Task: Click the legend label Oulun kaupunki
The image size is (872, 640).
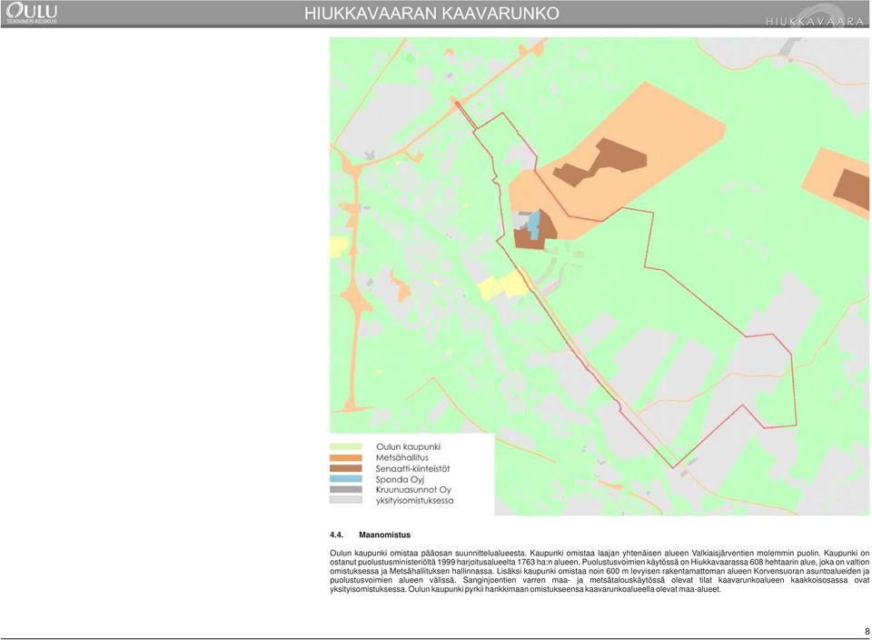Action: (x=408, y=447)
